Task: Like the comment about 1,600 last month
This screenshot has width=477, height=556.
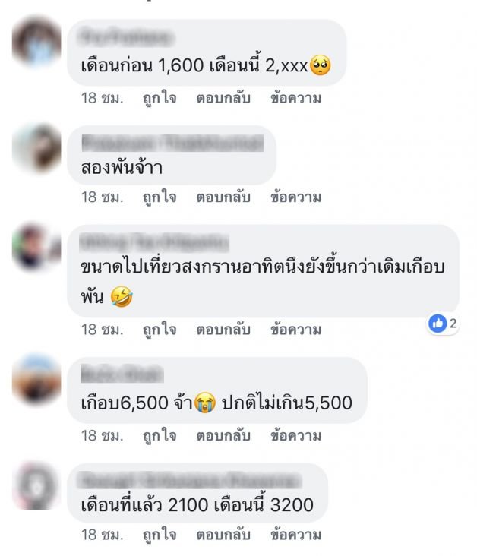Action: click(160, 99)
